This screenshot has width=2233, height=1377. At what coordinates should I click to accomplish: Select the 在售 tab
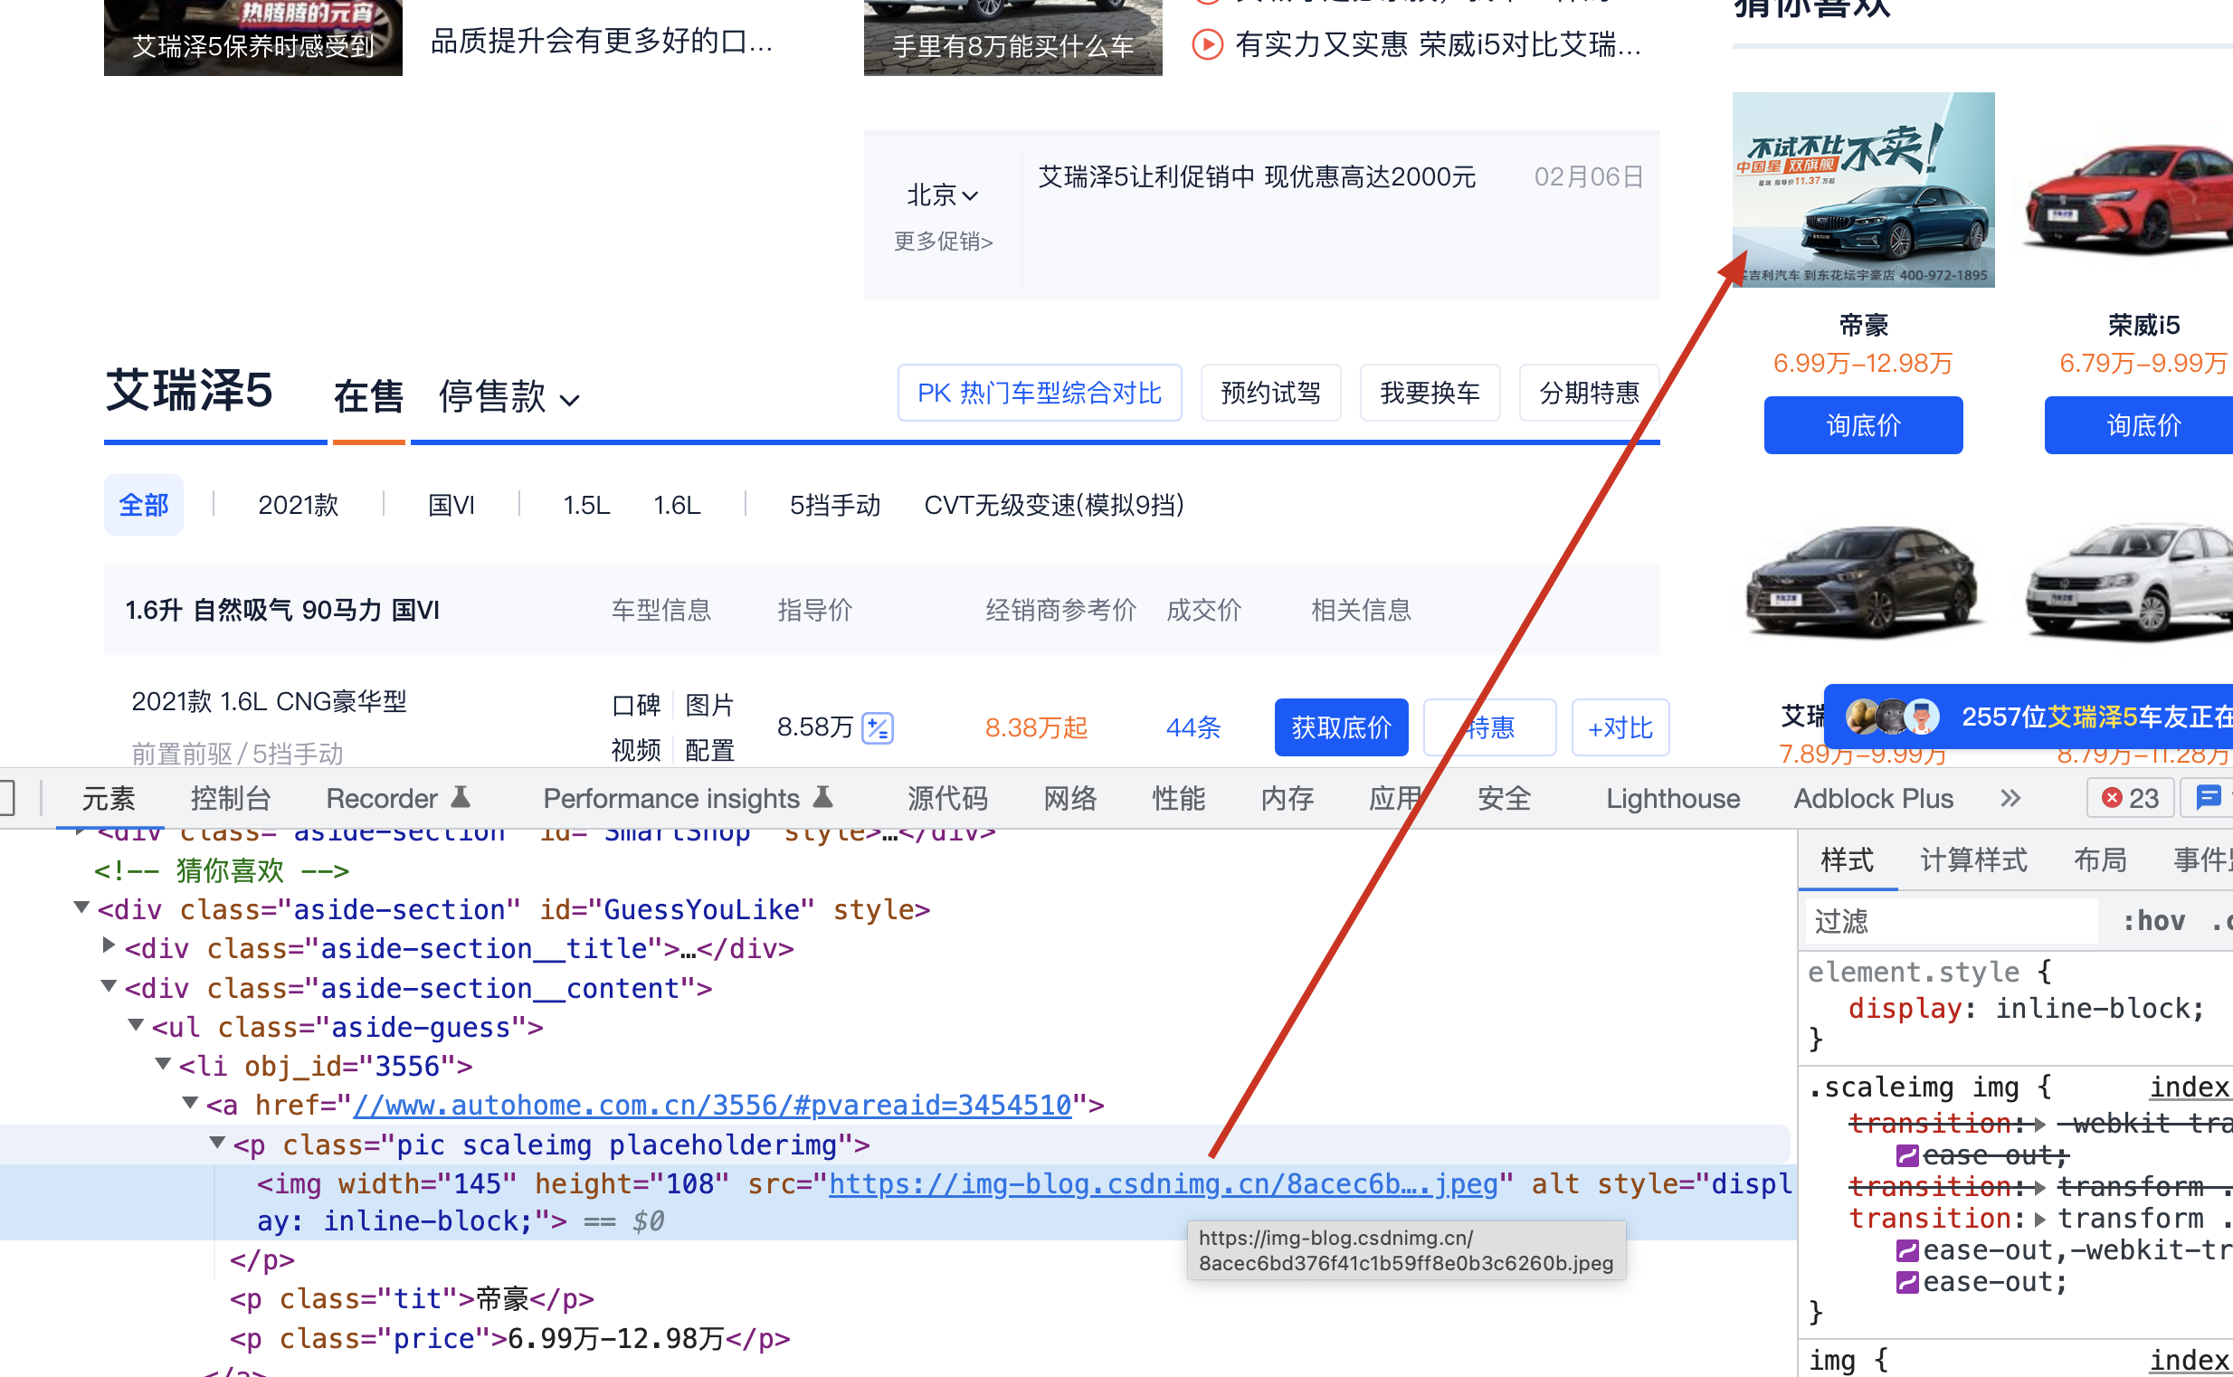368,396
